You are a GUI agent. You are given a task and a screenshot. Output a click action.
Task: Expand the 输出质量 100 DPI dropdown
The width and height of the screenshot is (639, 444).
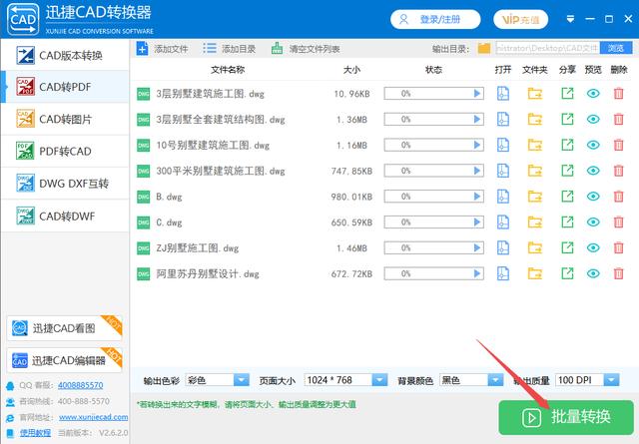pyautogui.click(x=611, y=380)
